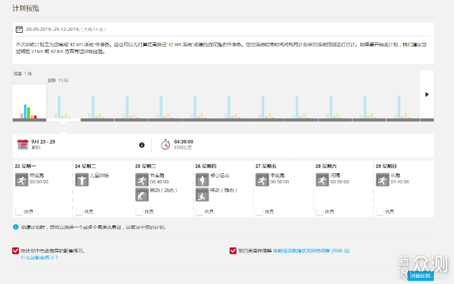454x284 pixels.
Task: Uncheck include recommended supporting exercises
Action: click(16, 251)
